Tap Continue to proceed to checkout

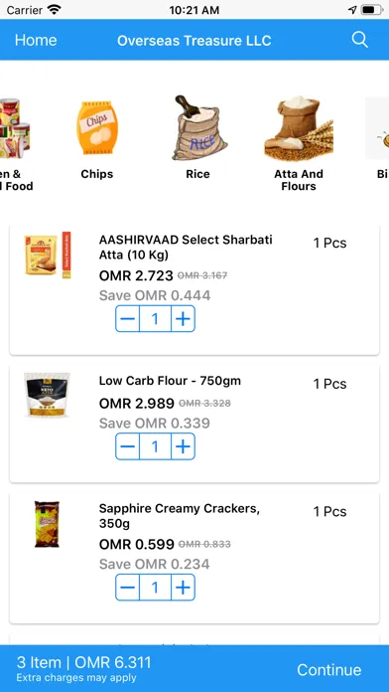pos(329,669)
